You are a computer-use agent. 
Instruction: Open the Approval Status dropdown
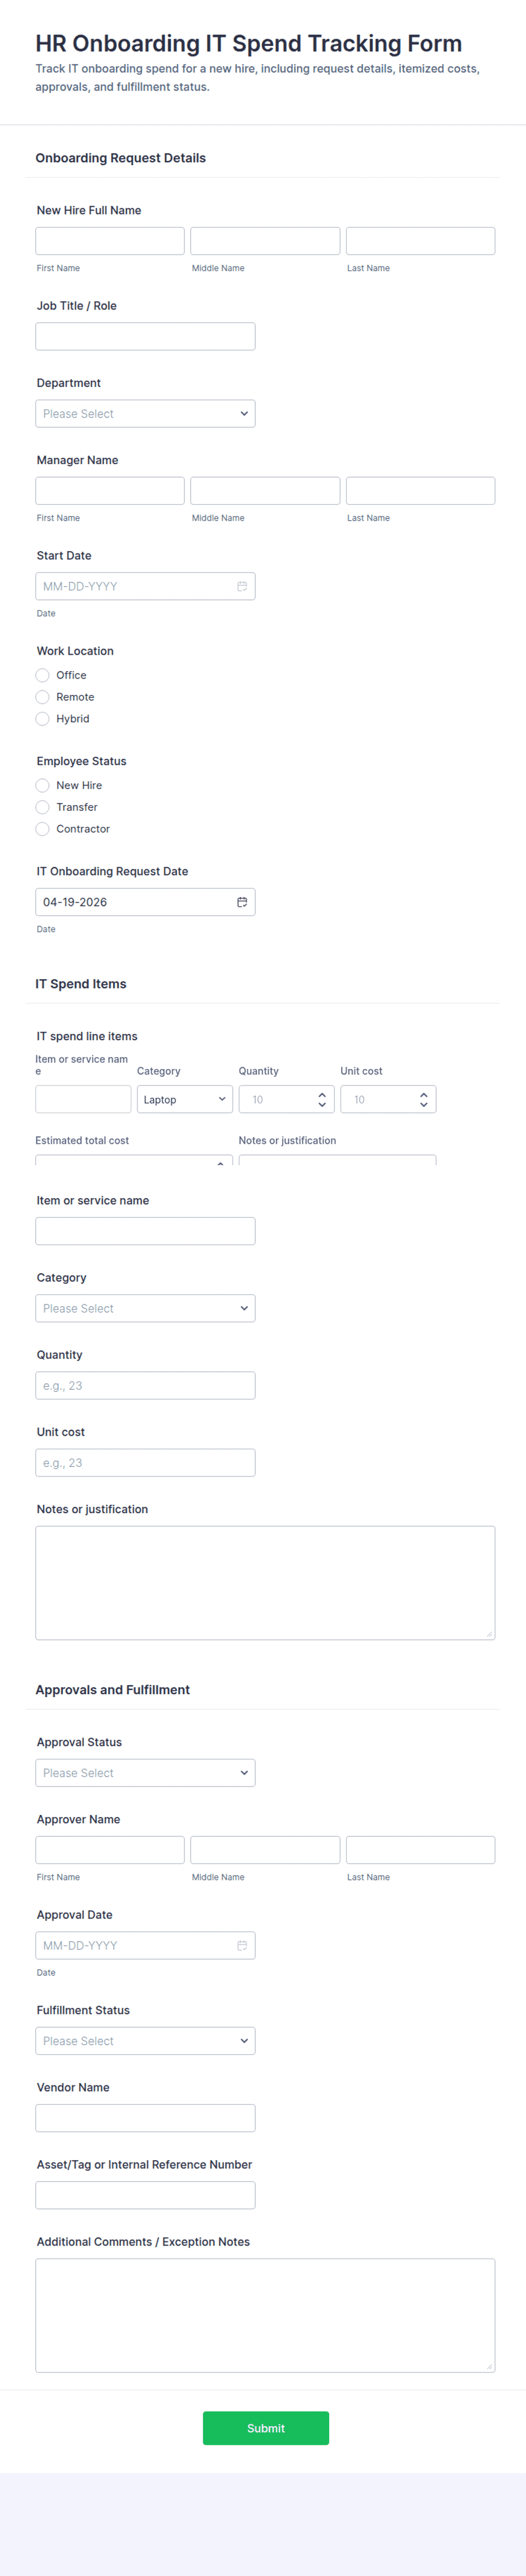[145, 1773]
